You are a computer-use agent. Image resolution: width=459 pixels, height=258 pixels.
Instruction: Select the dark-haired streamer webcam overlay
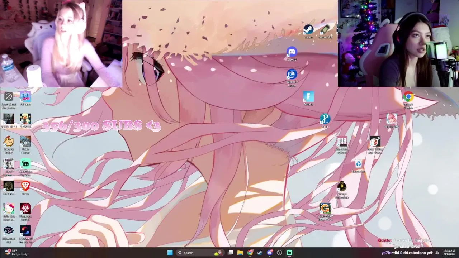coord(398,43)
